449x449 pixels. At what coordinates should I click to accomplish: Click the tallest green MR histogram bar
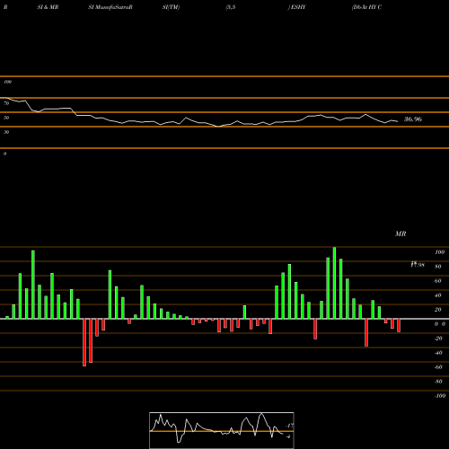click(x=334, y=283)
